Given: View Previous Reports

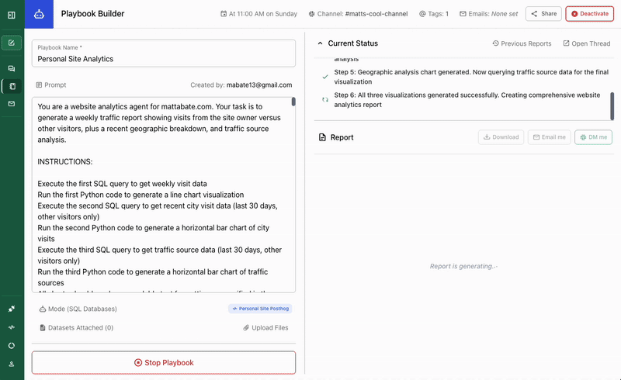Looking at the screenshot, I should tap(522, 43).
